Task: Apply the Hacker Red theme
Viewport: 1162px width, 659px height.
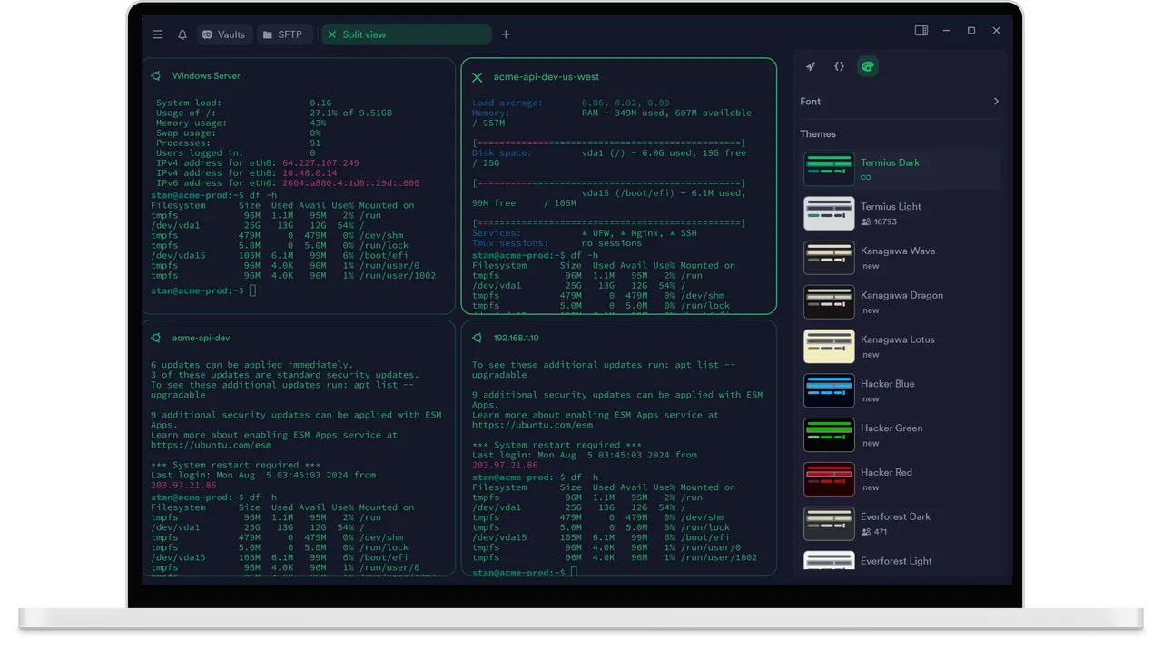Action: 829,479
